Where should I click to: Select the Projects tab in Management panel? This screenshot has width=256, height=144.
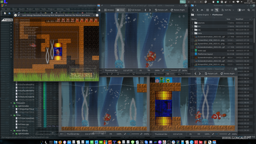click(x=8, y=20)
